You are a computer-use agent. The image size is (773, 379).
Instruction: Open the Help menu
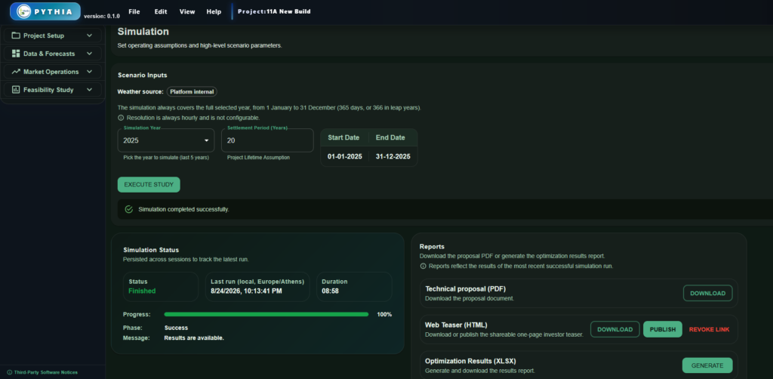214,11
